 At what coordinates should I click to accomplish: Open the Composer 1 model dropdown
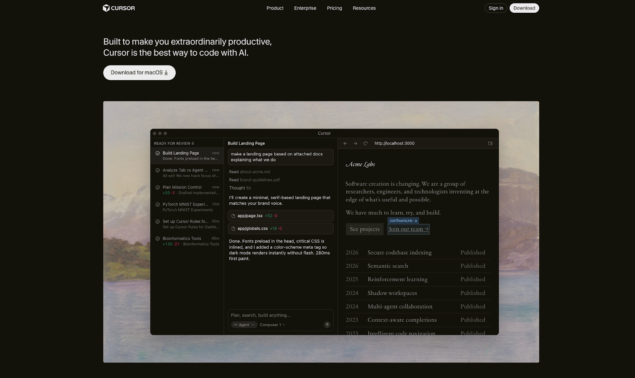(272, 325)
